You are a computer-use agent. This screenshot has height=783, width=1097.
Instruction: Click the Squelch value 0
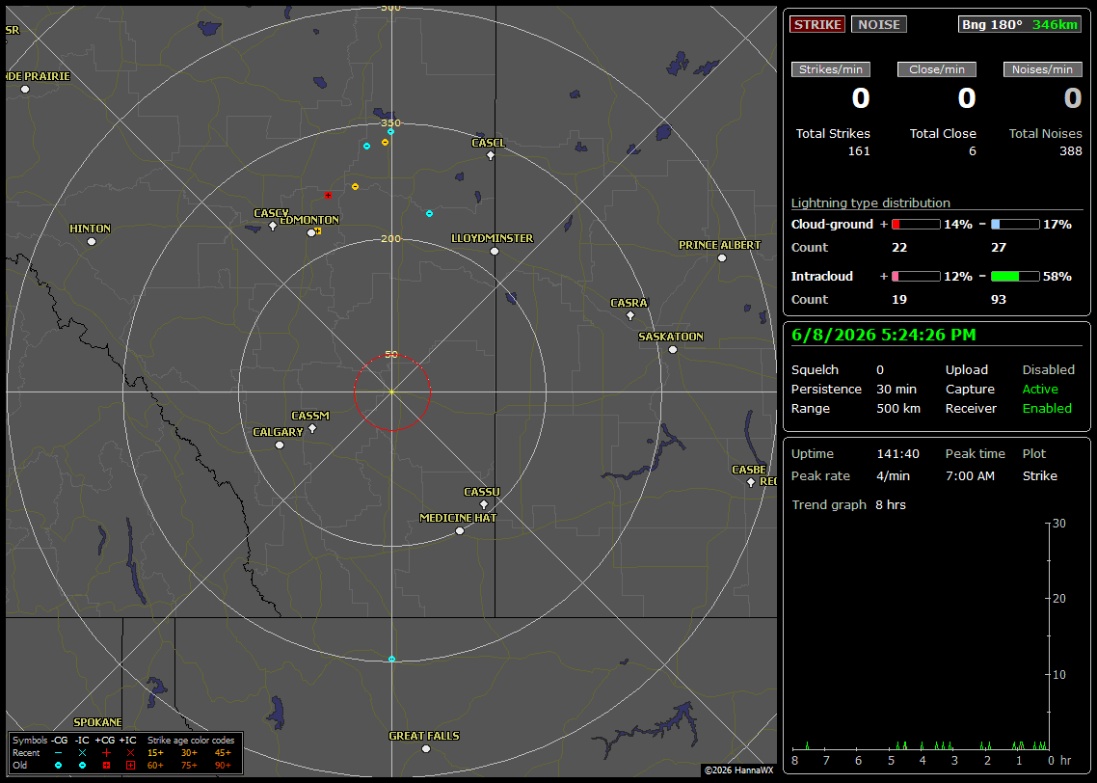point(880,370)
